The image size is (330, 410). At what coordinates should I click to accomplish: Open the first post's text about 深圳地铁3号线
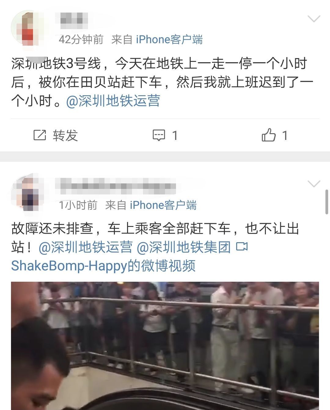[x=162, y=82]
